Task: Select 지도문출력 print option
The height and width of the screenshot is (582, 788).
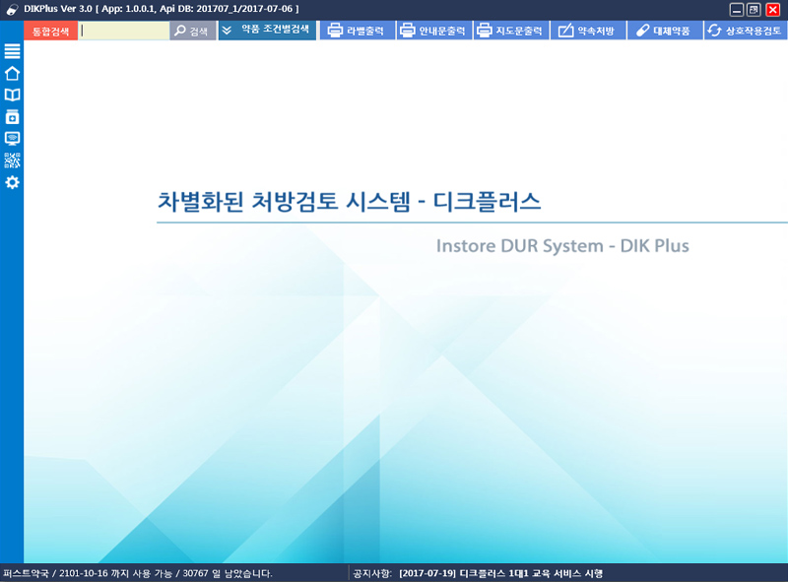Action: point(509,31)
